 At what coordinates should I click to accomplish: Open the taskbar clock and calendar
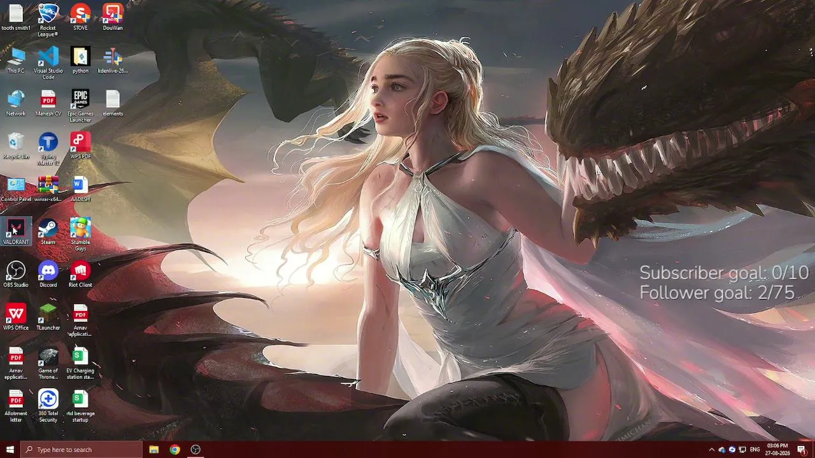[777, 450]
